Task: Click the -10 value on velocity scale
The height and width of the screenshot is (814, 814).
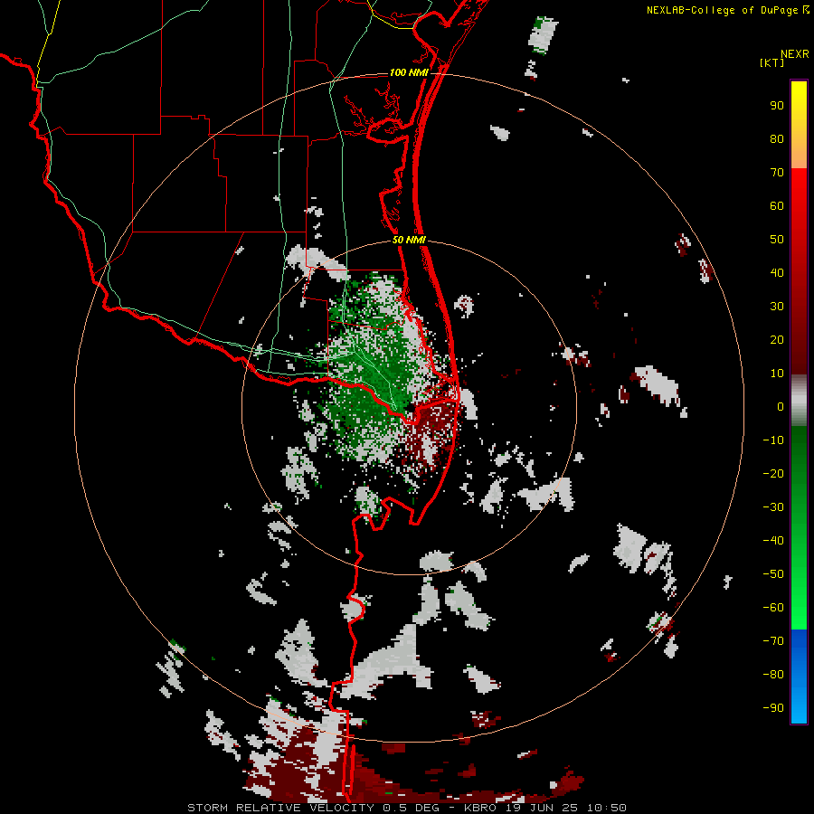Action: point(773,440)
